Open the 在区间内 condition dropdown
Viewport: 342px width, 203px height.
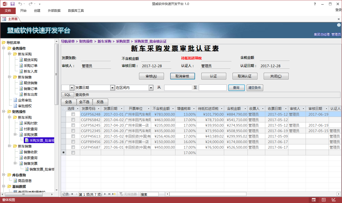click(151, 88)
